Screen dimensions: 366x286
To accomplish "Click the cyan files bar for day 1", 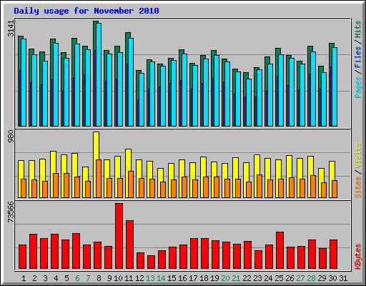I will pyautogui.click(x=24, y=82).
